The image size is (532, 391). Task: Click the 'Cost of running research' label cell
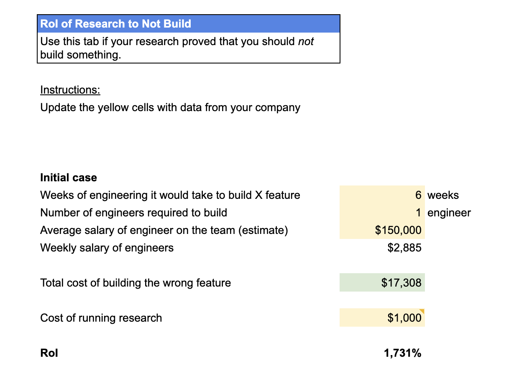(101, 317)
